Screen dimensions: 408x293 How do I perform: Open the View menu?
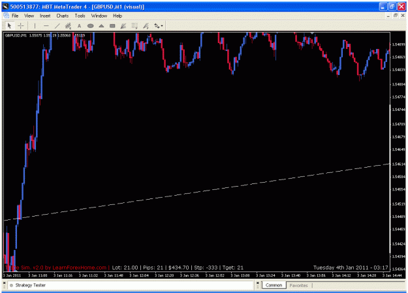click(29, 16)
